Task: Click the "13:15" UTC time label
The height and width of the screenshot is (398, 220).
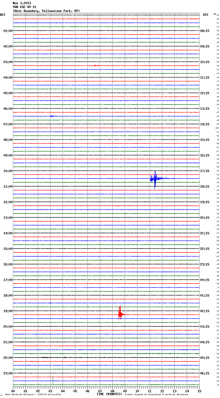Action: pos(205,109)
